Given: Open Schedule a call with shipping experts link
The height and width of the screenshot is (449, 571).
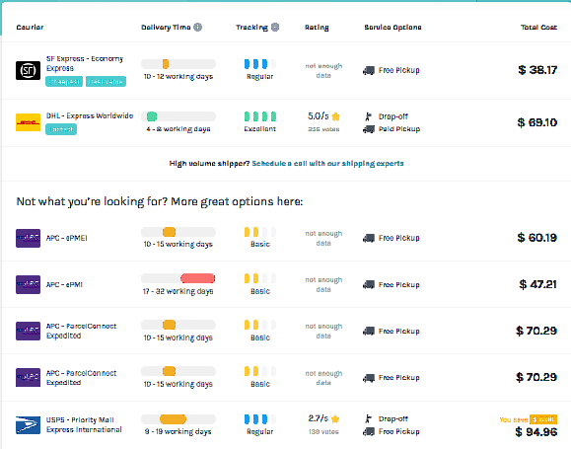Looking at the screenshot, I should tap(327, 163).
